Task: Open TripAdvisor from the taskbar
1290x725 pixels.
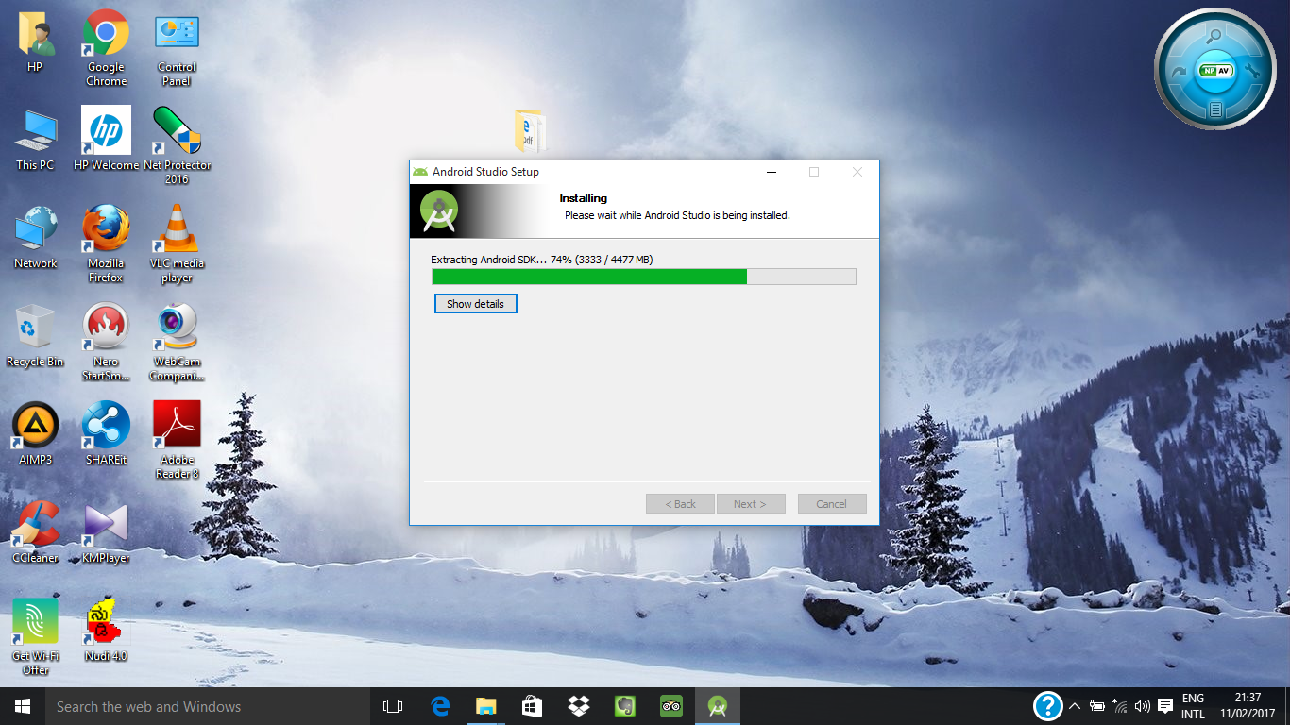Action: pyautogui.click(x=670, y=706)
